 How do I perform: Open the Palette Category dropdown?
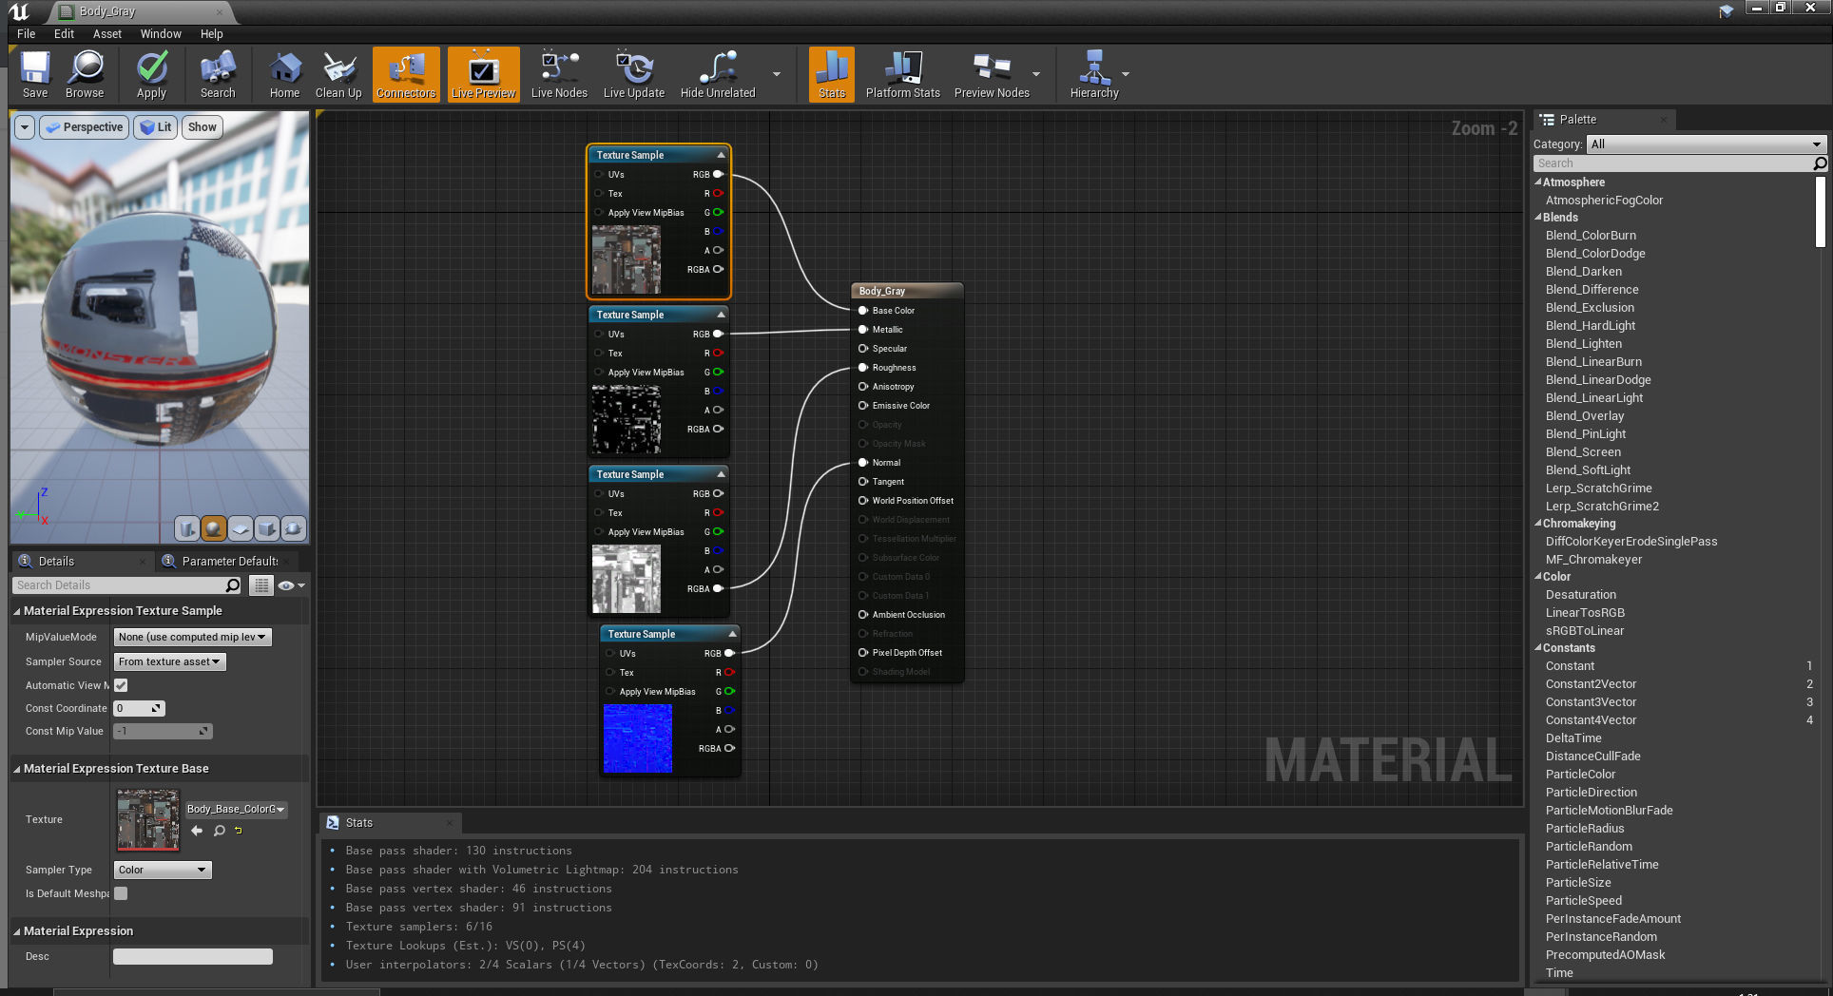pos(1706,144)
